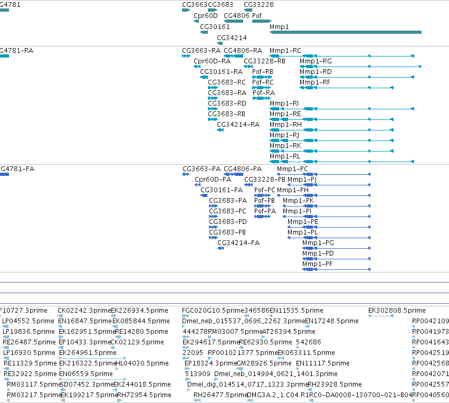This screenshot has width=449, height=403.
Task: Click EST LP19836.5prime label
Action: tap(28, 332)
